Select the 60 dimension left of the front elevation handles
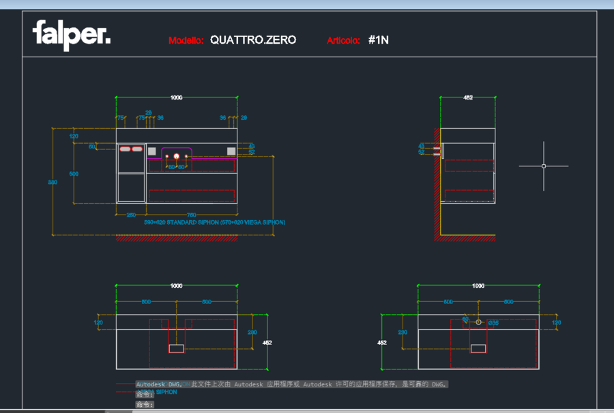Viewport: 614px width, 413px height. coord(91,147)
